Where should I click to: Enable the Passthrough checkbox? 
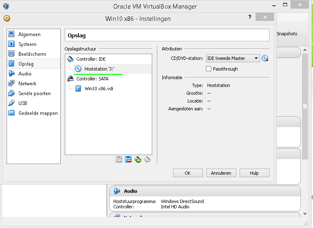[x=209, y=69]
